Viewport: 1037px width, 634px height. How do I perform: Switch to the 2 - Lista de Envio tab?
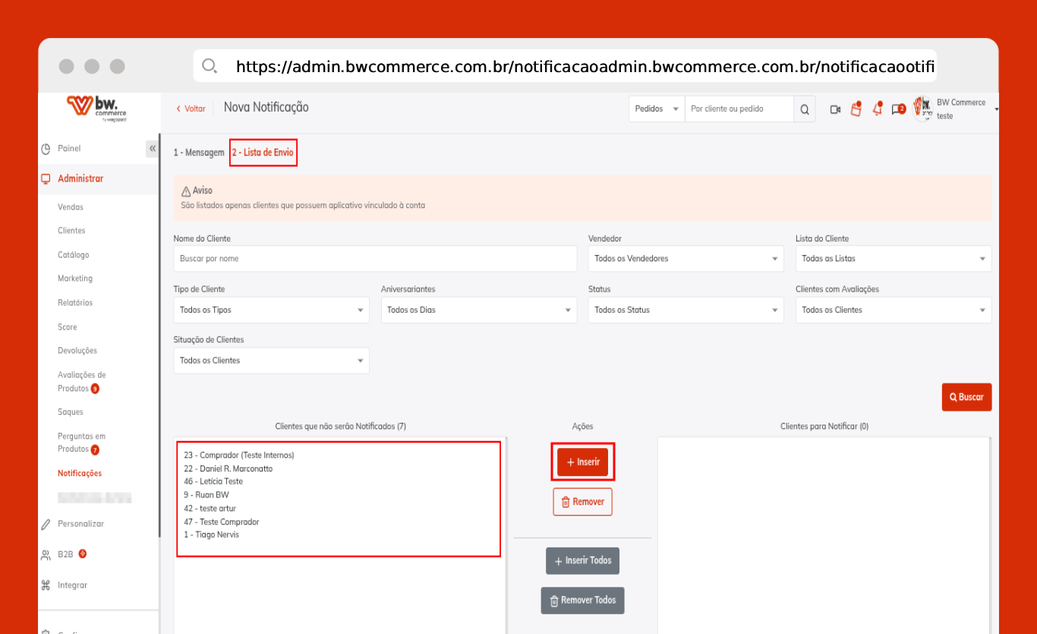tap(263, 153)
